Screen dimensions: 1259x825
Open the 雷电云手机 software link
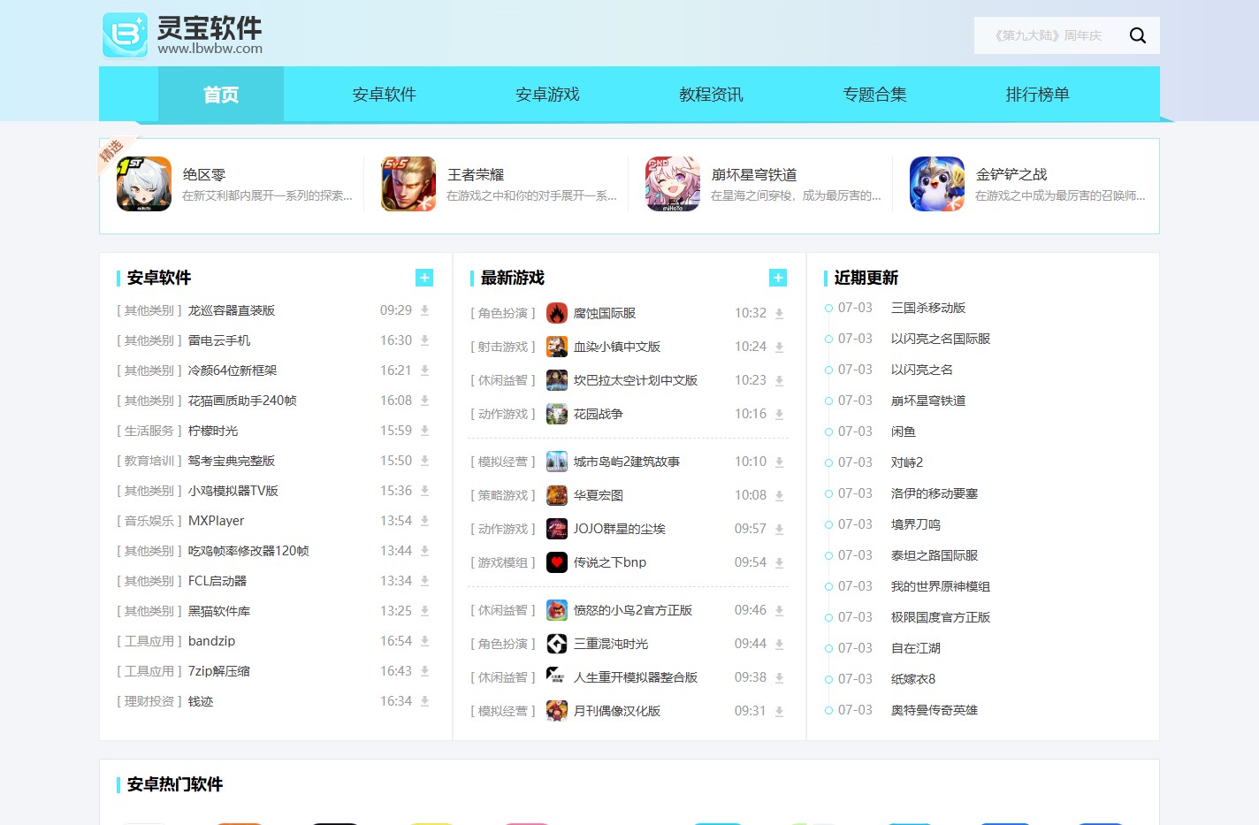coord(219,340)
